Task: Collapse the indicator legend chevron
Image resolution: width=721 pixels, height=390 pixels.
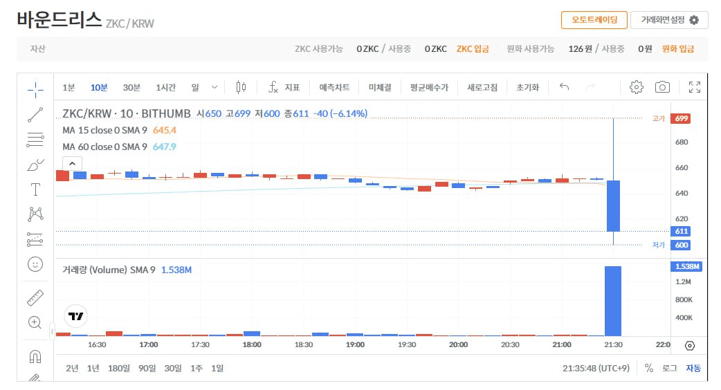Action: (73, 163)
